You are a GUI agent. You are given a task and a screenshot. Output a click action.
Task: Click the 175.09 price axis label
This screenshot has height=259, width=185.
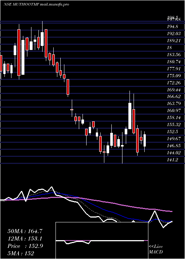pos(174,76)
